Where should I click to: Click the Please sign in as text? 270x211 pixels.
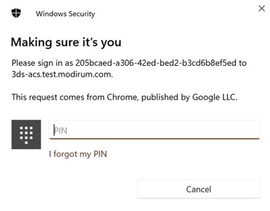(x=42, y=63)
